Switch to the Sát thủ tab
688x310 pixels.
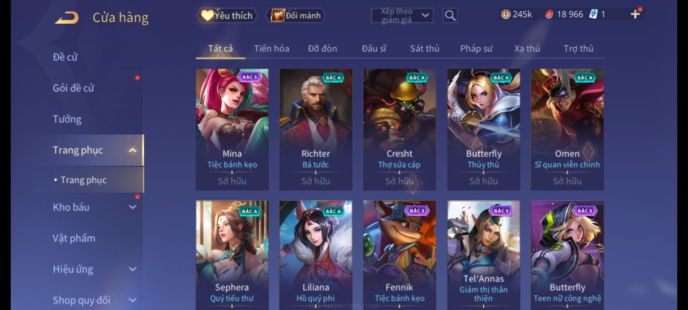tap(425, 49)
